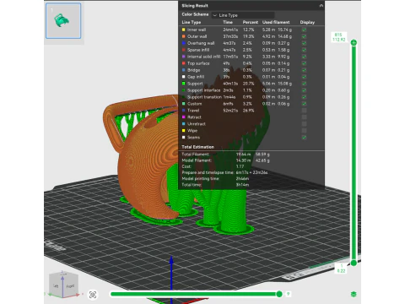Uncheck Display for Overhang wall
Image resolution: width=405 pixels, height=304 pixels.
pyautogui.click(x=304, y=43)
